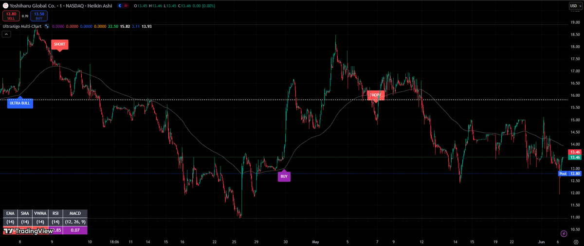Click the ULTRA BULL signal label

(x=20, y=103)
